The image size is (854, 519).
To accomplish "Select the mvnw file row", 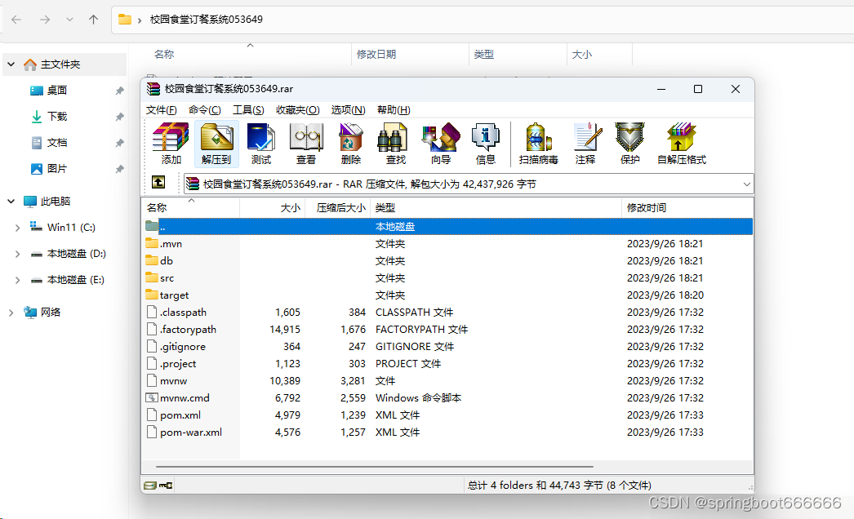I will pos(447,380).
